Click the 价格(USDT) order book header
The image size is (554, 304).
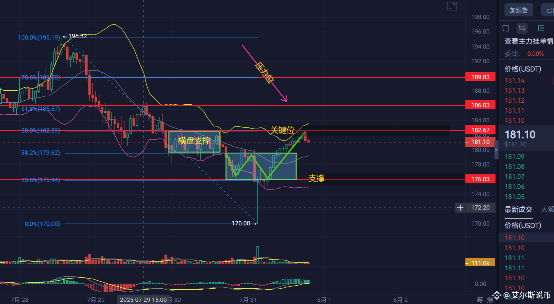pyautogui.click(x=523, y=69)
